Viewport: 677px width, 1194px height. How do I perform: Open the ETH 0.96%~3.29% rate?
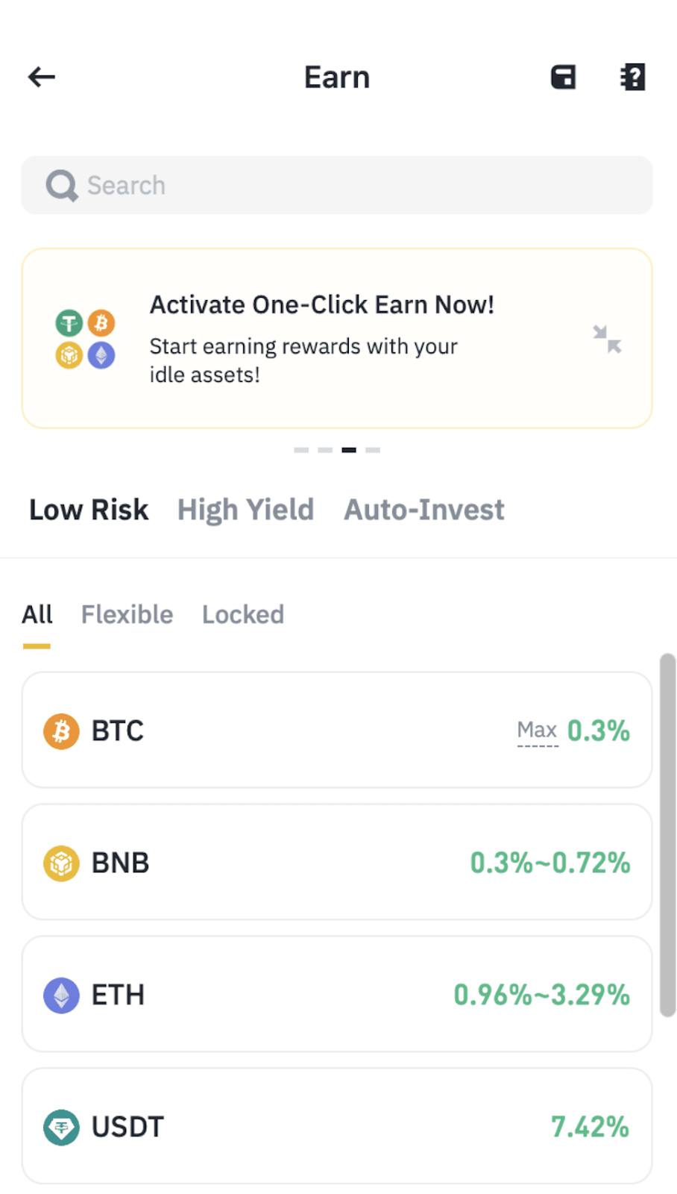(541, 995)
